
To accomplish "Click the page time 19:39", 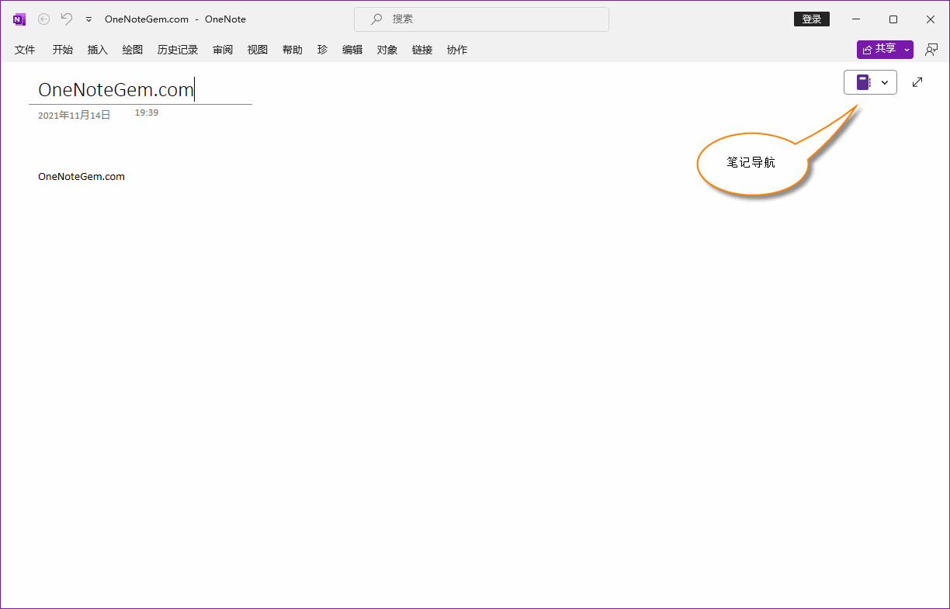I will tap(147, 112).
